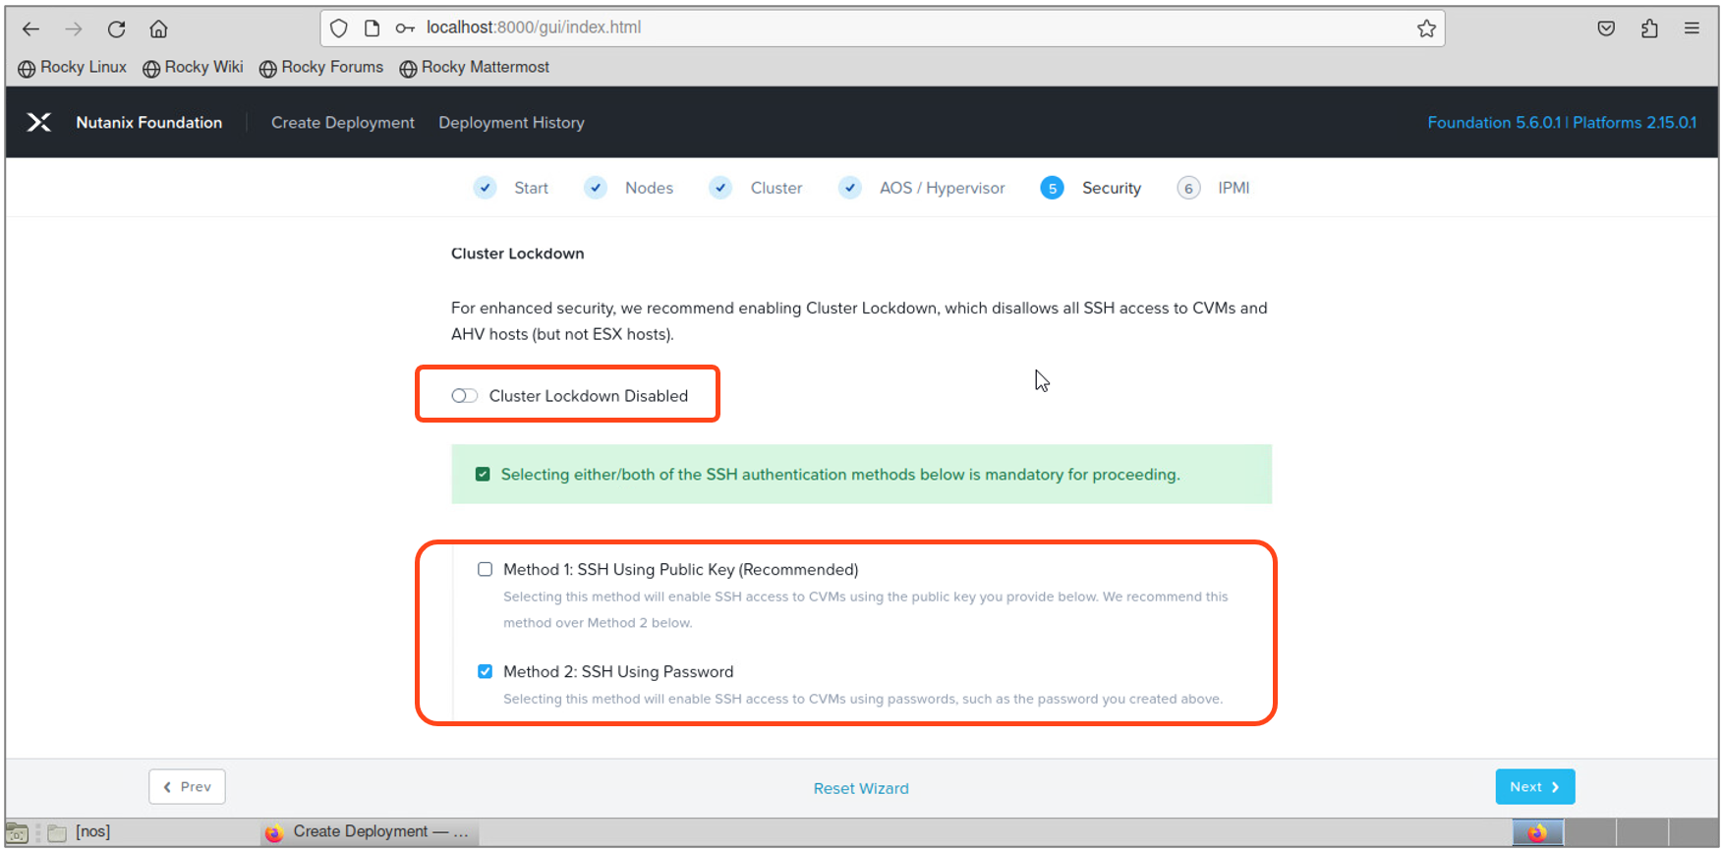Click the browser forward arrow
Viewport: 1723px width, 852px height.
tap(74, 28)
